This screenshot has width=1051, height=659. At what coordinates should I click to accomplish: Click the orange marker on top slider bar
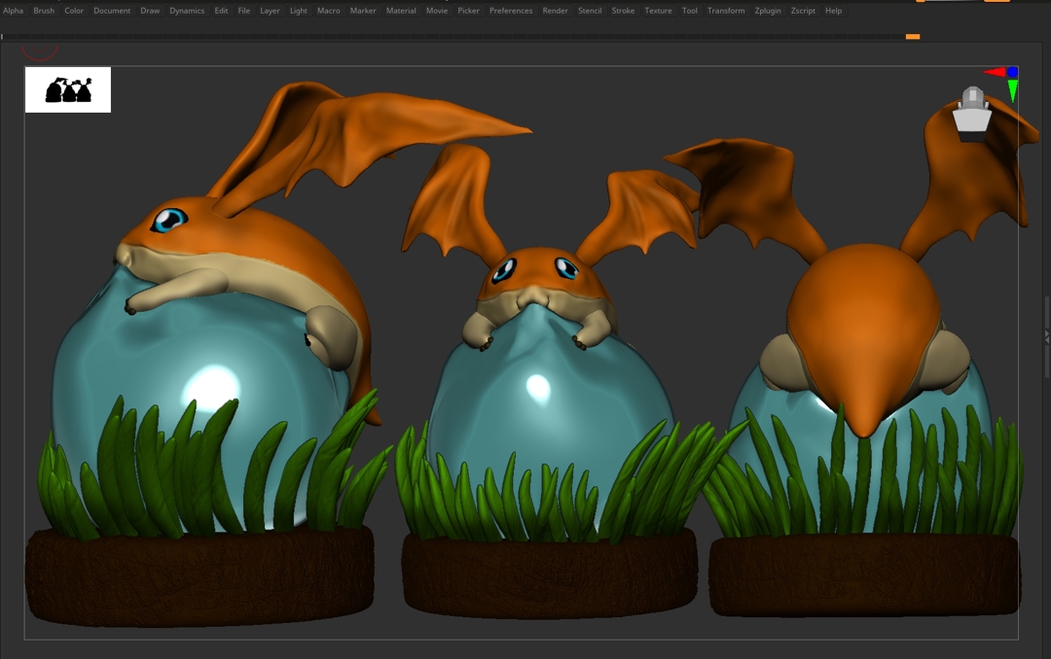(x=912, y=37)
